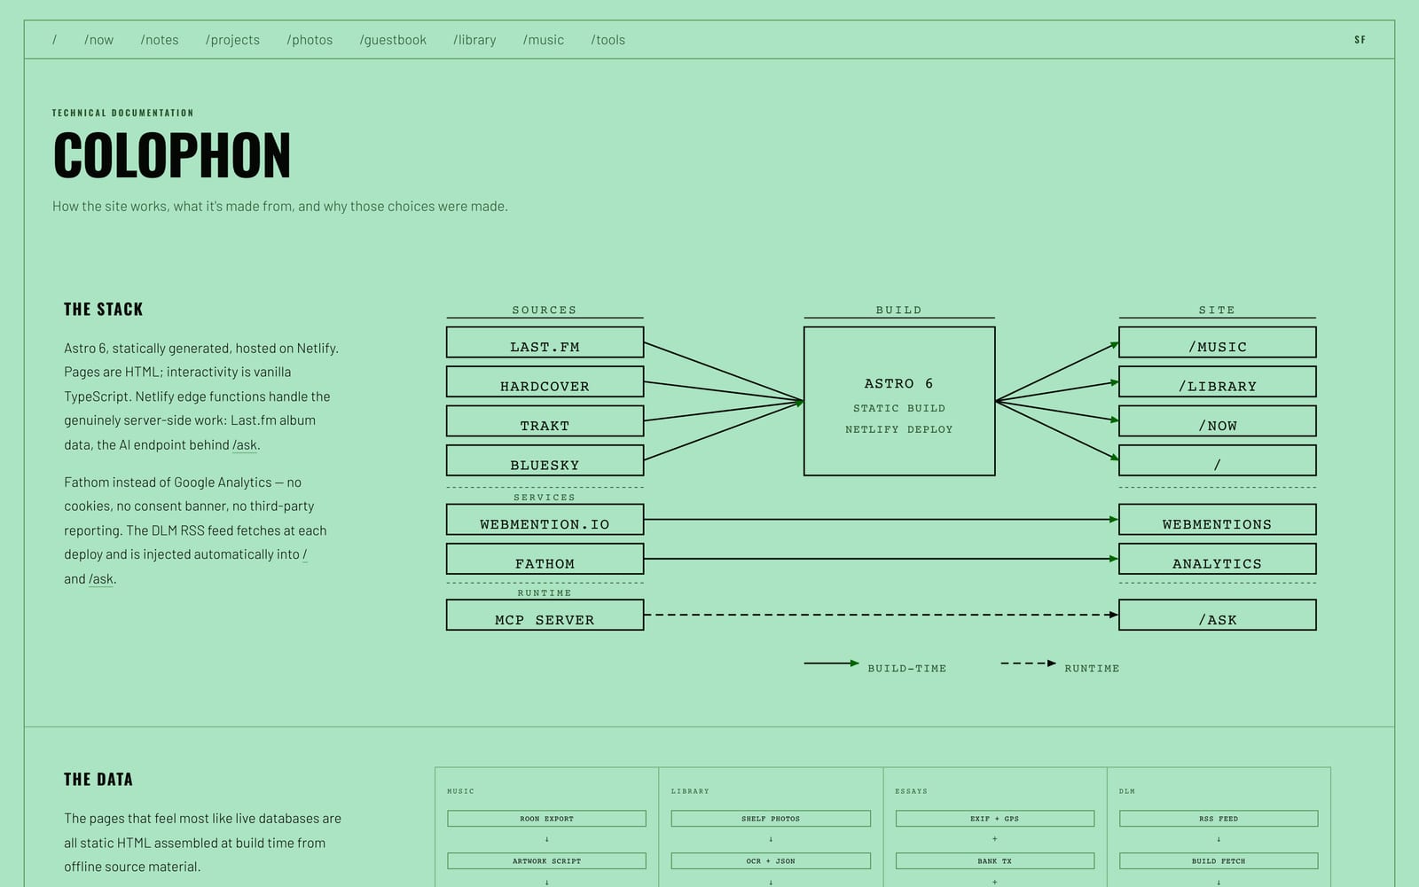The width and height of the screenshot is (1419, 887).
Task: Navigate to /projects in the nav bar
Action: (232, 40)
